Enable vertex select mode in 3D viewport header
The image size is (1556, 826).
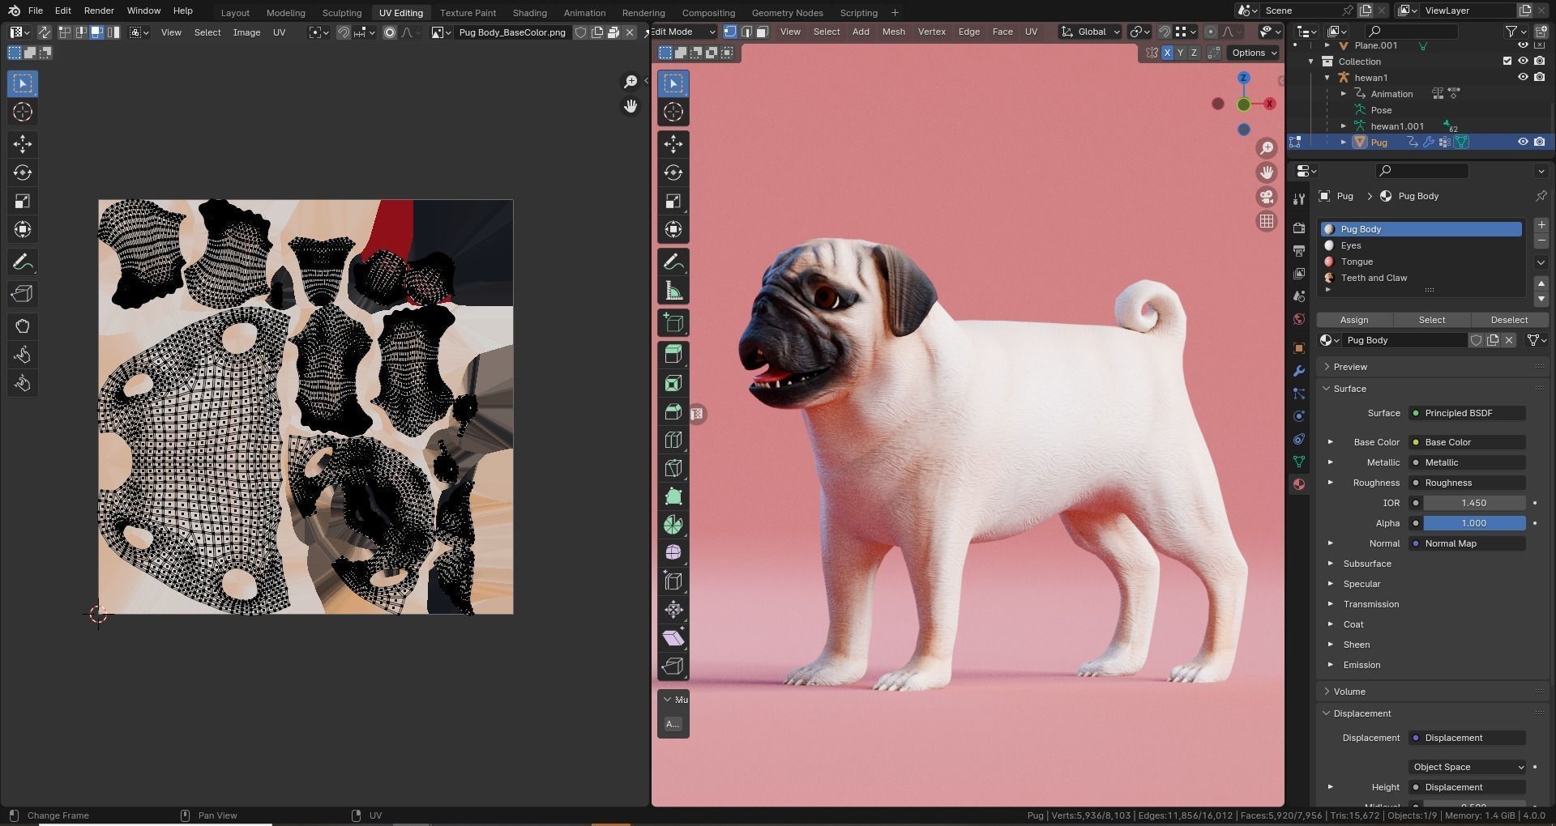[x=729, y=32]
